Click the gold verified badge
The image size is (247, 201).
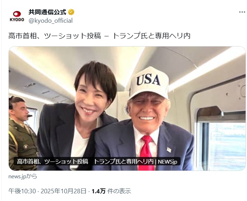coord(71,12)
